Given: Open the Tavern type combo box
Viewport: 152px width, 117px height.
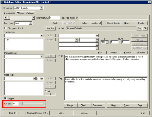Looking at the screenshot, I should (42, 36).
